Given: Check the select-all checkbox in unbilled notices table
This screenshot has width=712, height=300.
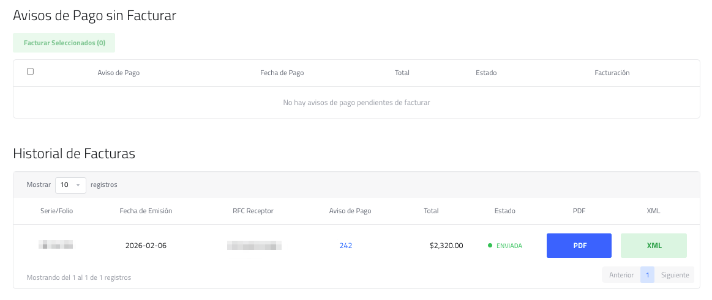Looking at the screenshot, I should pyautogui.click(x=31, y=71).
